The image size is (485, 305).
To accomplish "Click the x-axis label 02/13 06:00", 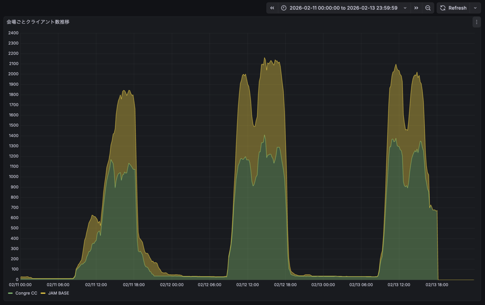I will tap(361, 284).
